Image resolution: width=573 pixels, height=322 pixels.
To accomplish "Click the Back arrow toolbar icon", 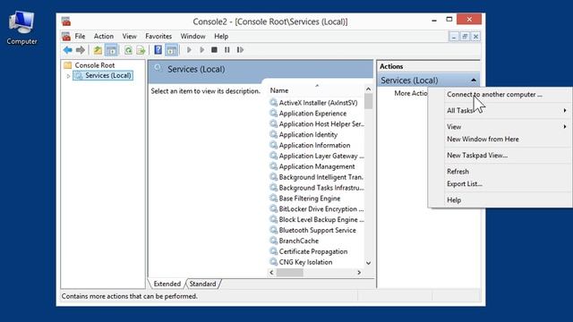I will (x=68, y=50).
